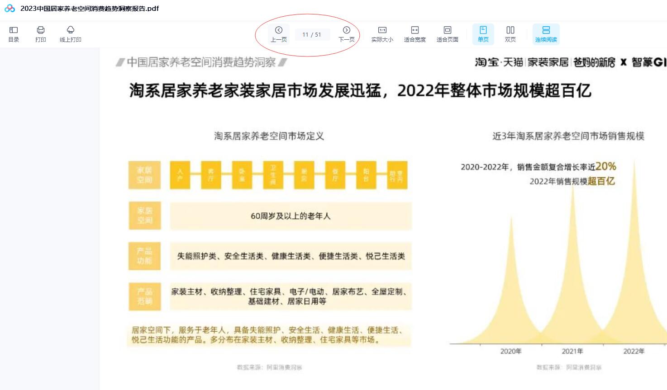Screen dimensions: 667x390
Task: Choose 适合宽度 fit-width view
Action: pos(414,34)
